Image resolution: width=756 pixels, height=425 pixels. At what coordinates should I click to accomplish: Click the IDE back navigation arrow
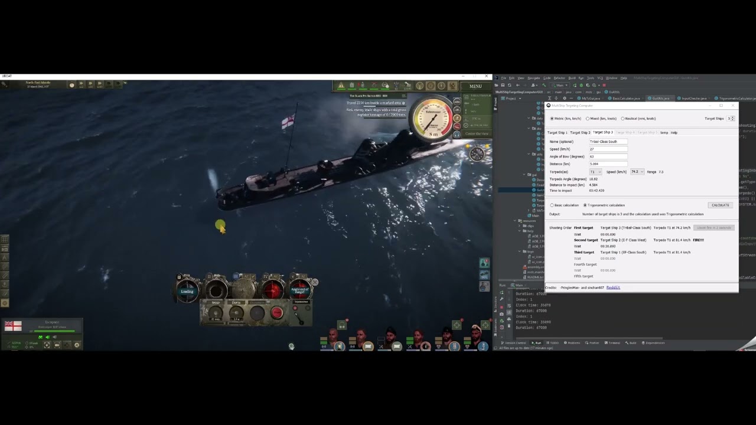click(518, 86)
